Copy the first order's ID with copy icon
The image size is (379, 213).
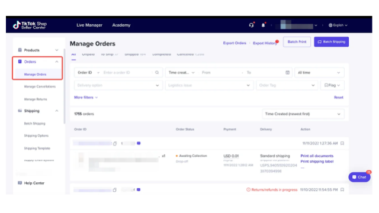coord(115,143)
